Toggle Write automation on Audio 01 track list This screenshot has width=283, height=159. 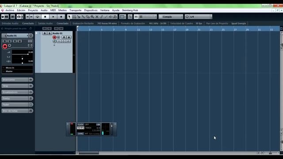click(x=69, y=37)
